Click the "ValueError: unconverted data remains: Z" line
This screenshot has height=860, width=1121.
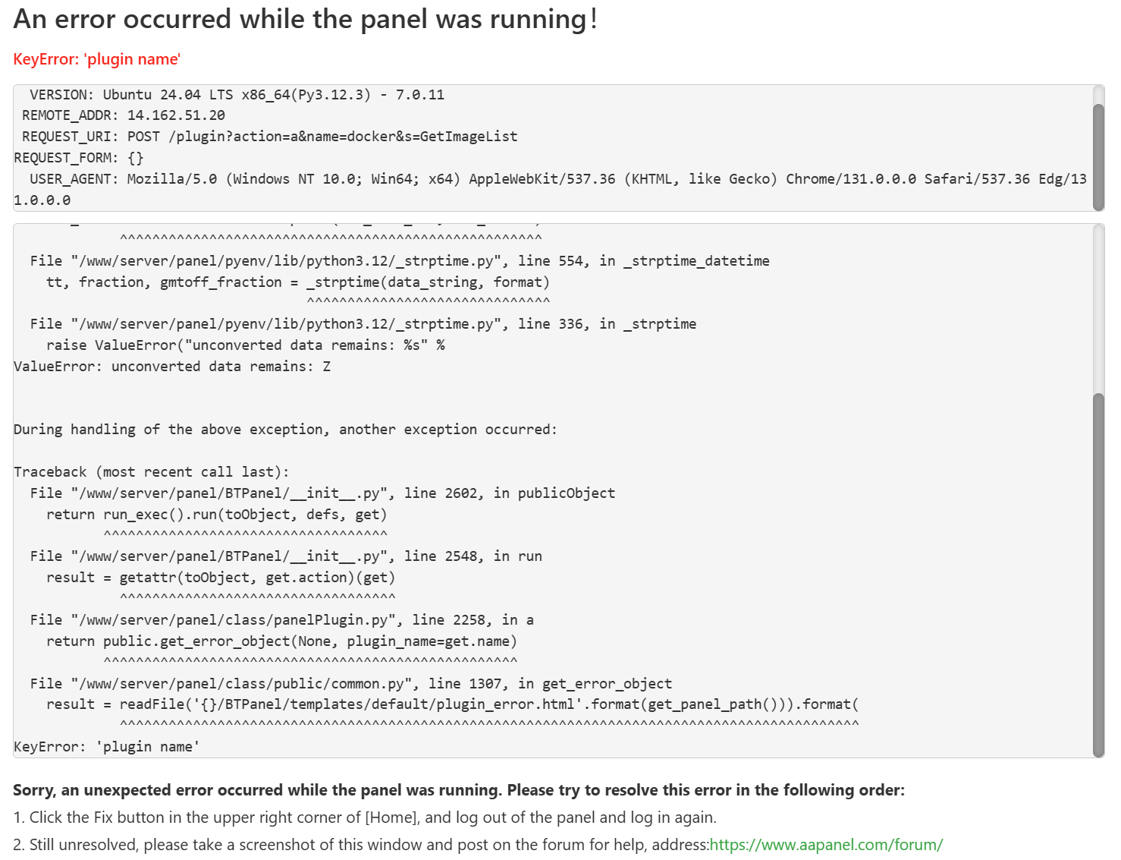click(x=172, y=367)
